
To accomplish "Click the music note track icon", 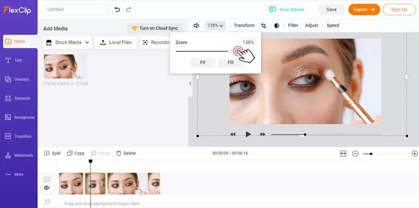I will click(47, 201).
